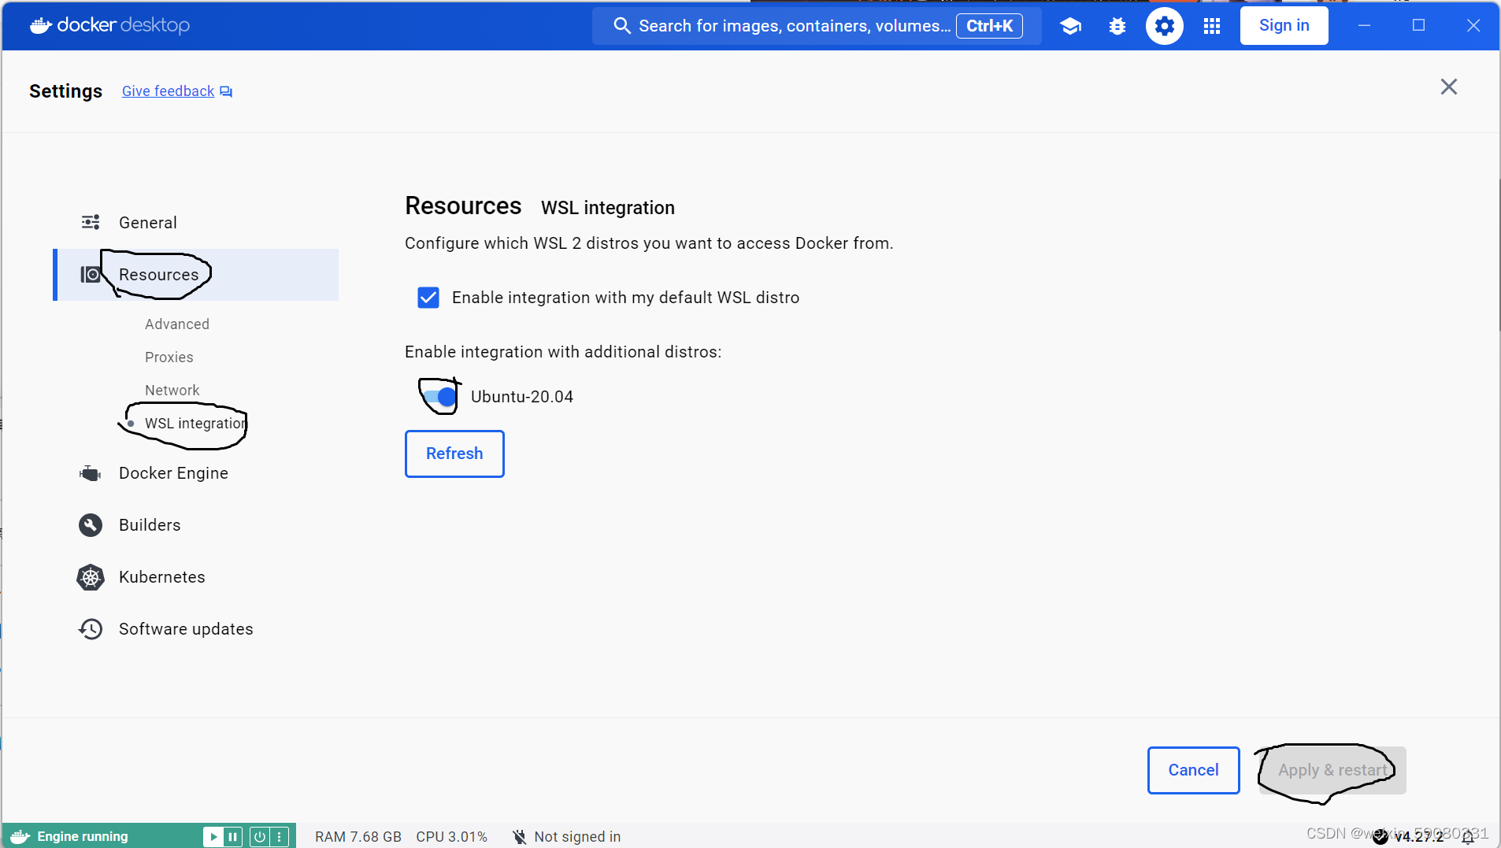Open the Learning Center graduation cap icon

point(1071,25)
